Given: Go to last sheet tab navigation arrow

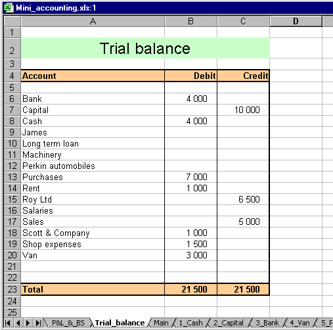Looking at the screenshot, I should tap(38, 323).
